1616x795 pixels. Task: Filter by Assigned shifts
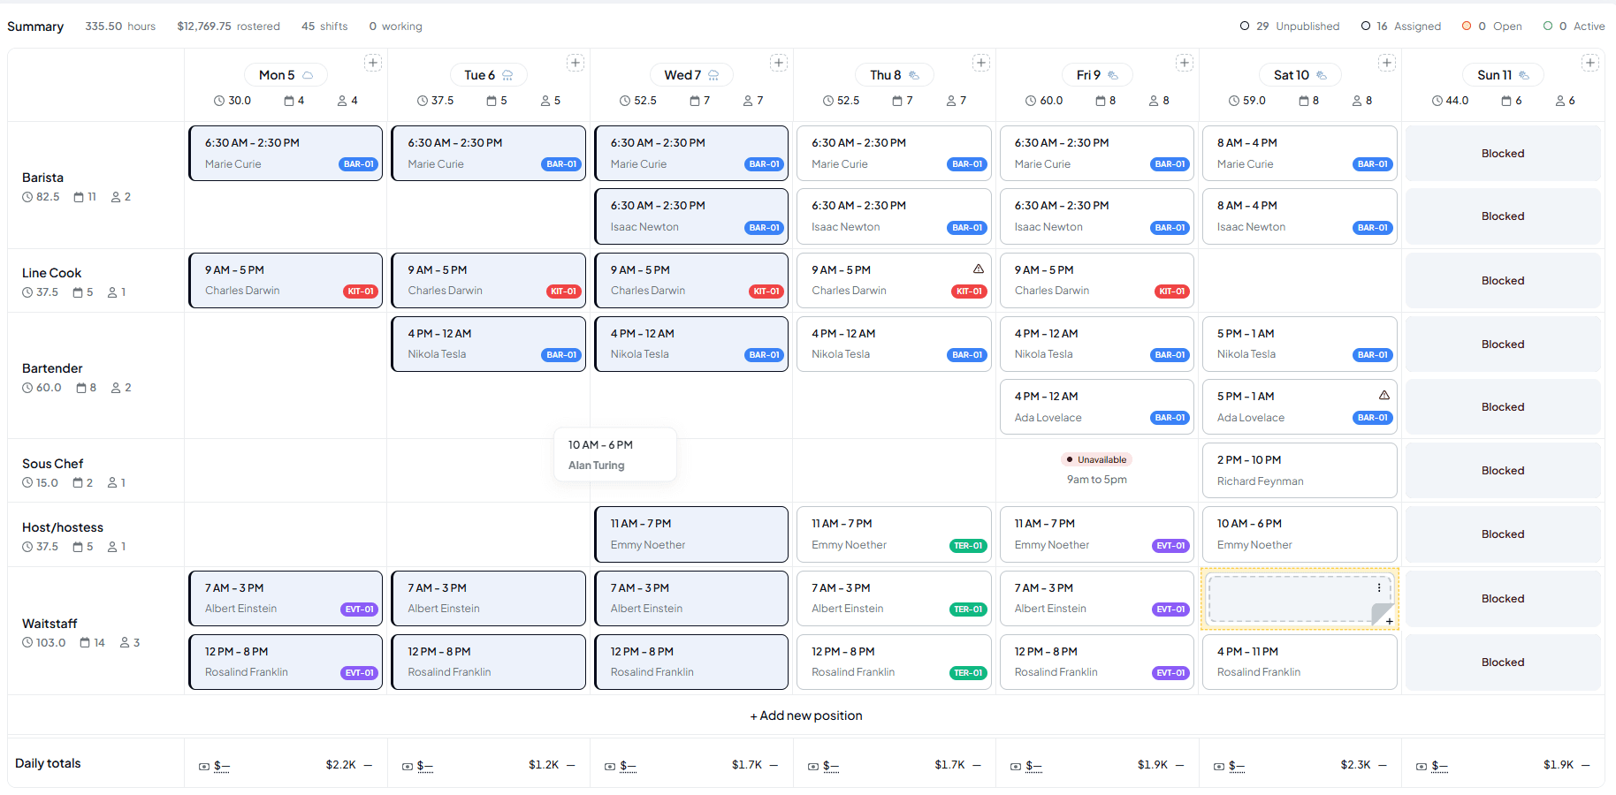1401,26
